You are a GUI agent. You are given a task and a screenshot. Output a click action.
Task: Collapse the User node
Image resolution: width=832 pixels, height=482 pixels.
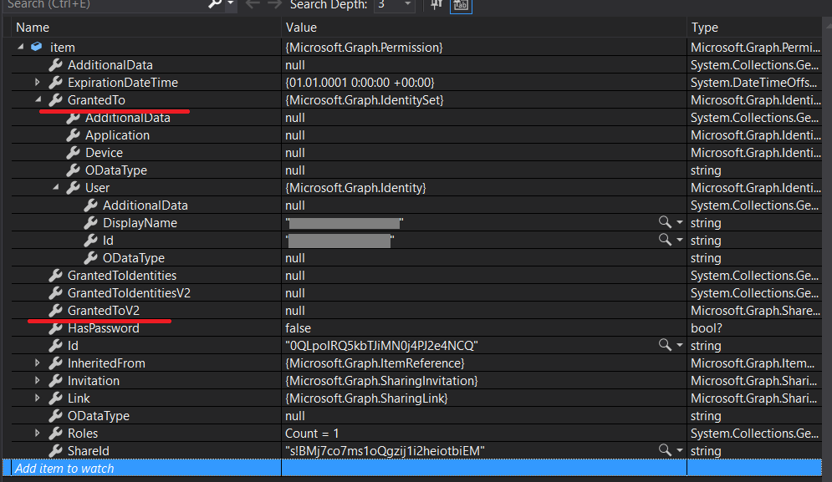pos(55,187)
